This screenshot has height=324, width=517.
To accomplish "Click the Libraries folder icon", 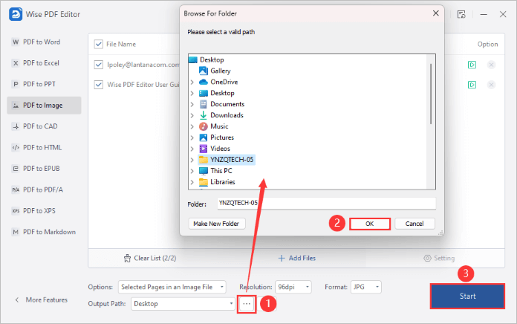I will point(204,182).
